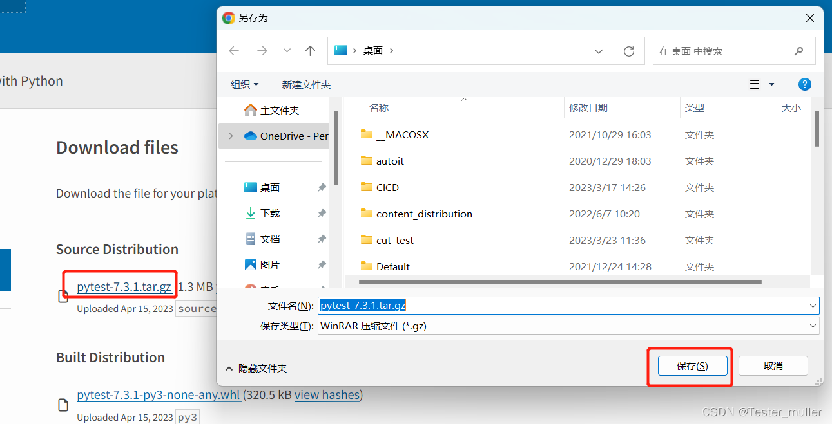Open recent locations dropdown arrow
The height and width of the screenshot is (424, 832).
click(287, 51)
